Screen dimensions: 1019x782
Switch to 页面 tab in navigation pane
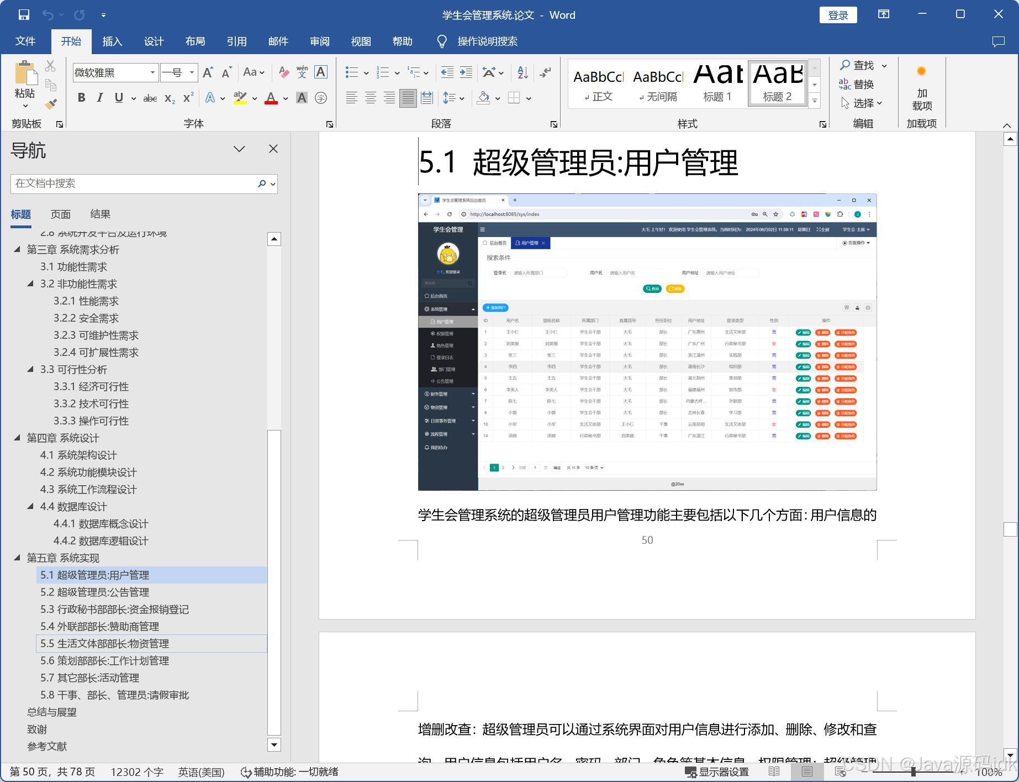[61, 214]
